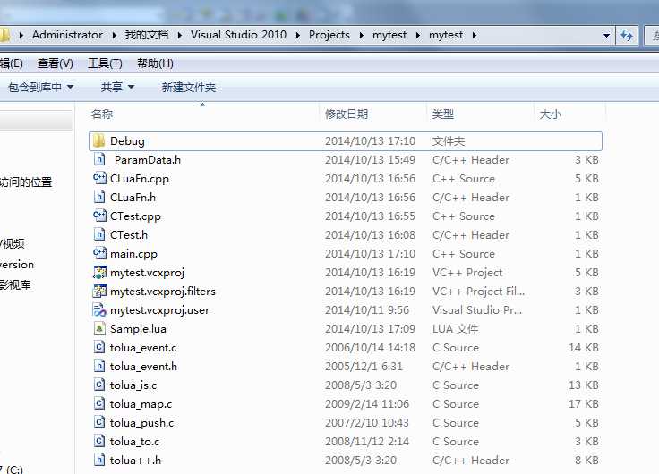Screen dimensions: 659x474
Task: Expand the arrow after Administrator in the path
Action: pos(114,35)
